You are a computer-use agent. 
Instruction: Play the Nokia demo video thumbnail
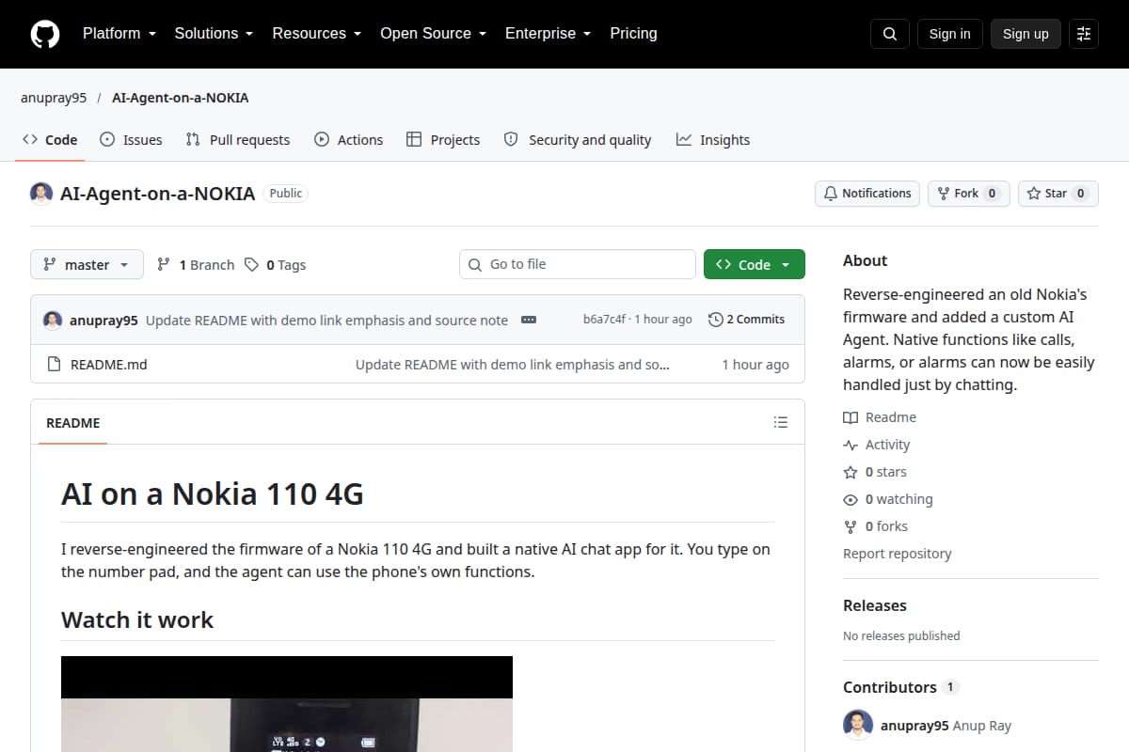(287, 704)
